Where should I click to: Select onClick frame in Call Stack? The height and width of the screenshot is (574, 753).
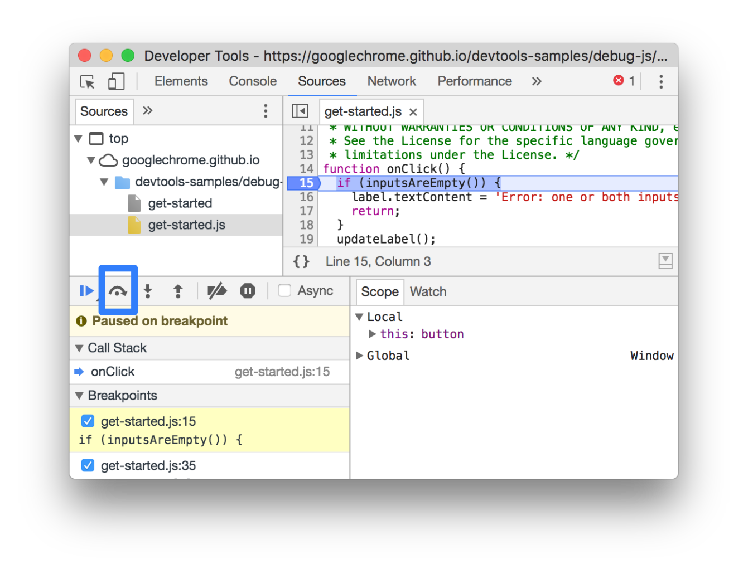coord(113,372)
